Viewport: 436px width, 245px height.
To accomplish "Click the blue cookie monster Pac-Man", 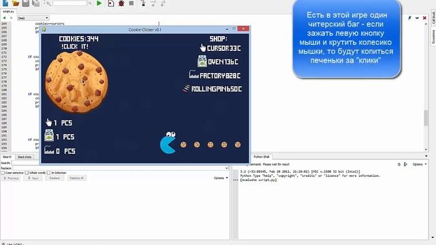I will tap(168, 142).
